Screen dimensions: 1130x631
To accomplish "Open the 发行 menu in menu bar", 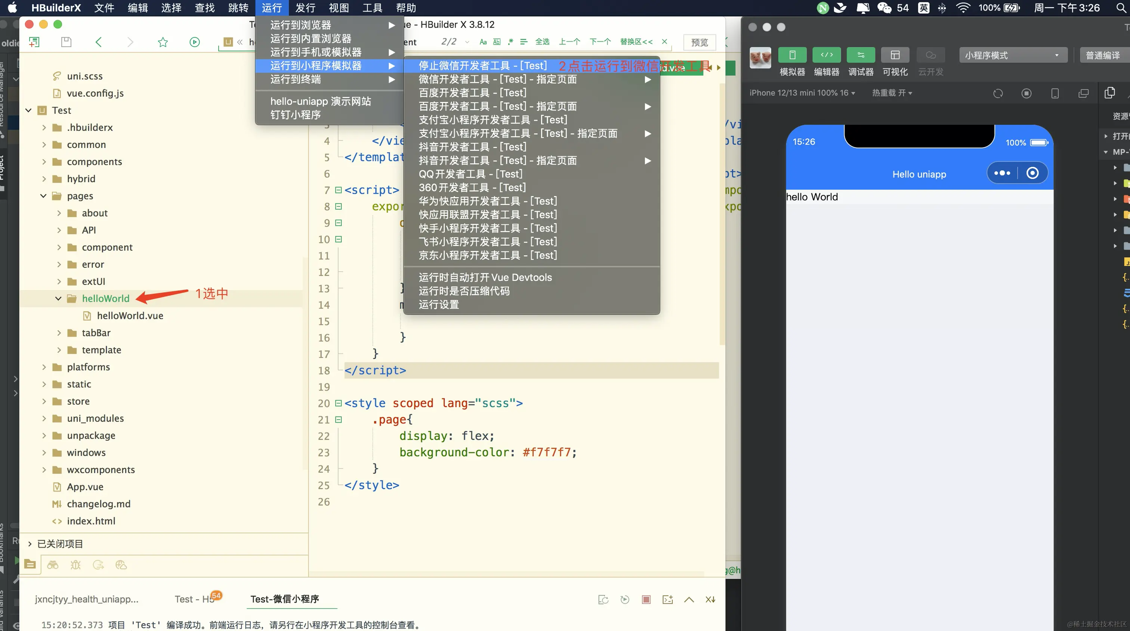I will [305, 8].
